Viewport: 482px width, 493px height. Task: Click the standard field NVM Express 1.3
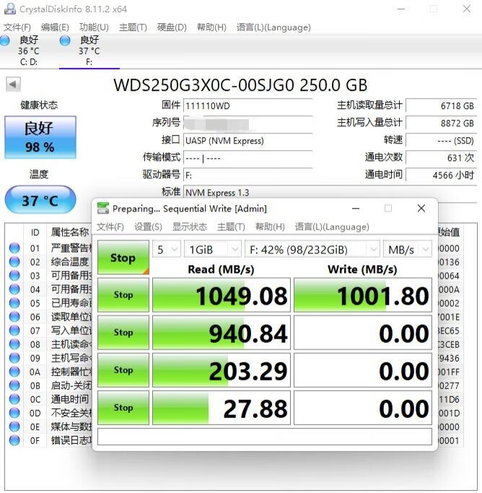tap(330, 193)
